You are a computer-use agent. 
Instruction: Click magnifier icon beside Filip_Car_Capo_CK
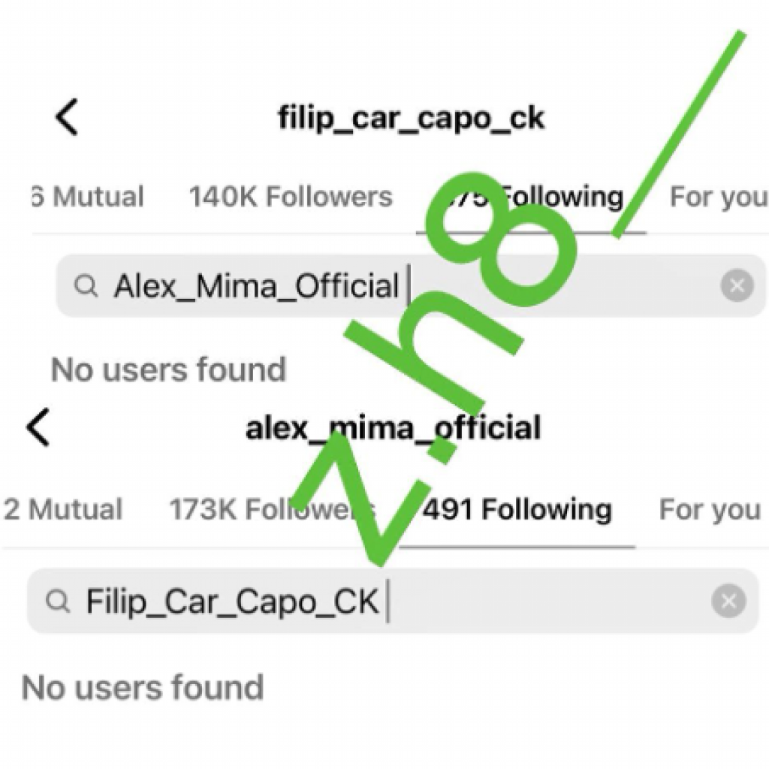click(x=58, y=601)
